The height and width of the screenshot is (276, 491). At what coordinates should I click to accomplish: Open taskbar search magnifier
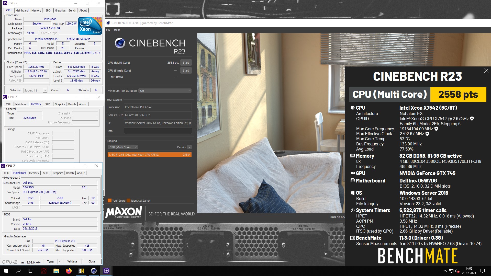point(18,271)
